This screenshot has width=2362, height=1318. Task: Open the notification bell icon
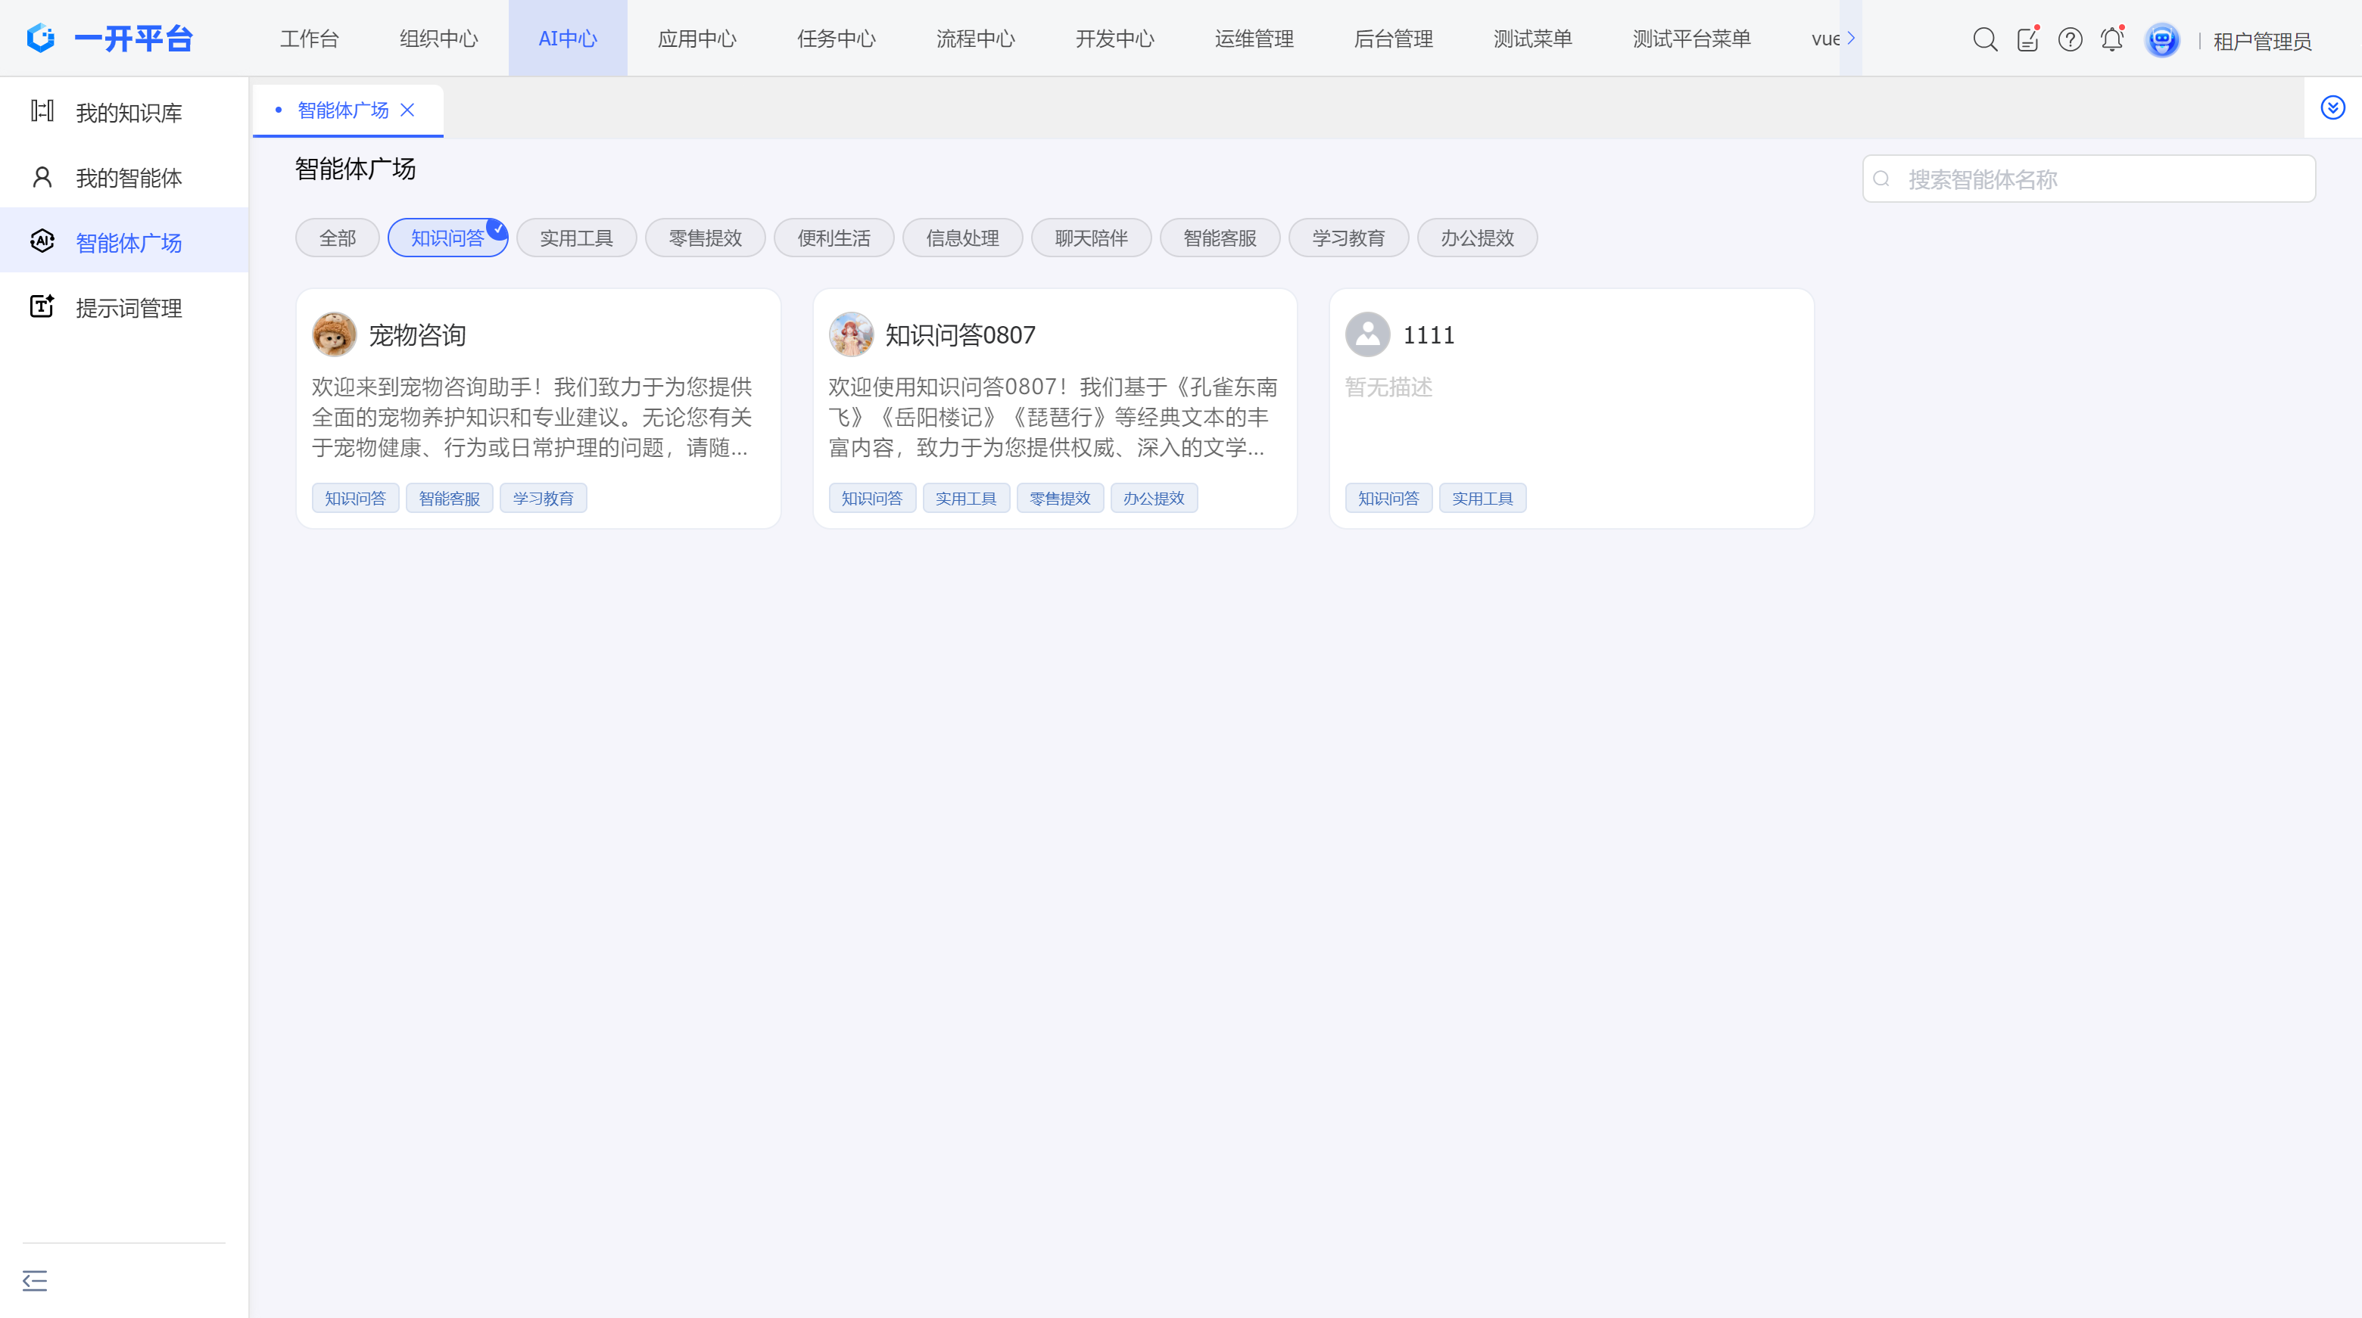pos(2111,39)
